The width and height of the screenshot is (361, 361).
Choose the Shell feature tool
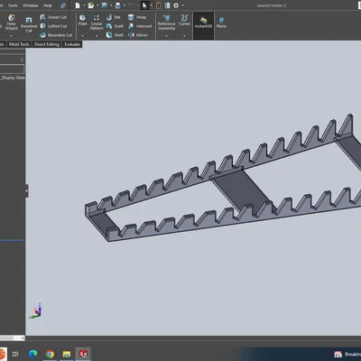[115, 35]
